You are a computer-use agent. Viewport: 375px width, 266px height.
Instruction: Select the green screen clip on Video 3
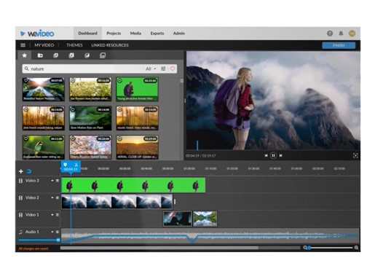pos(133,185)
